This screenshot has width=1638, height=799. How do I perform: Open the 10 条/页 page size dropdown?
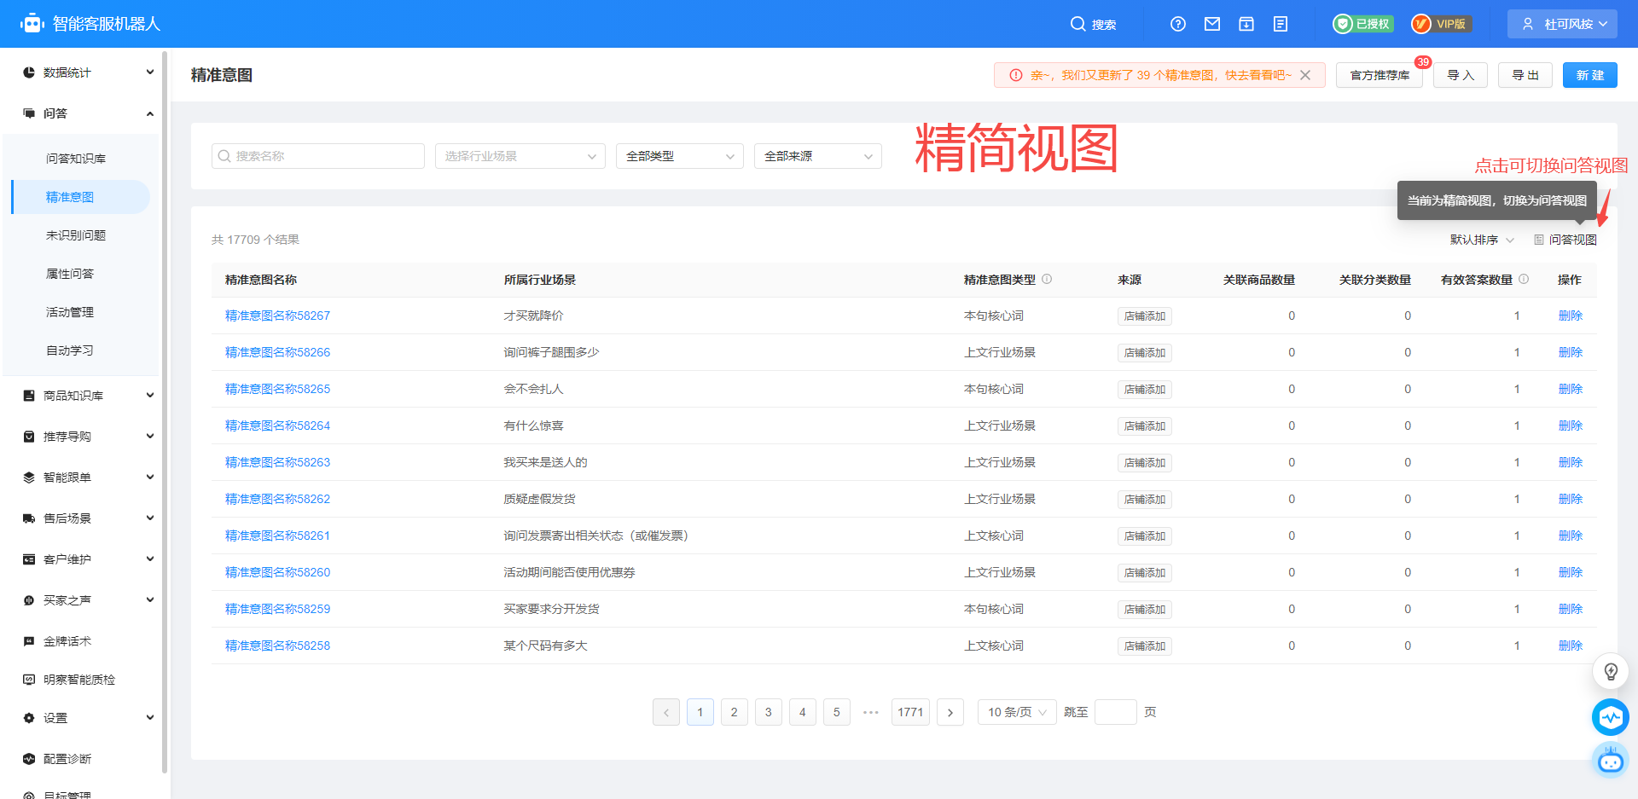[1017, 712]
